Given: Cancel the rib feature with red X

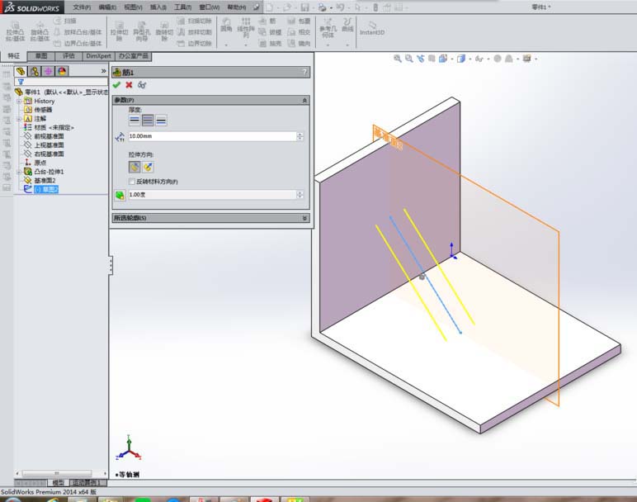Looking at the screenshot, I should [x=130, y=85].
